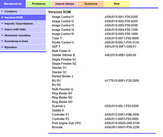Click the arrow icon beside Versione ROM

(x=2, y=17)
